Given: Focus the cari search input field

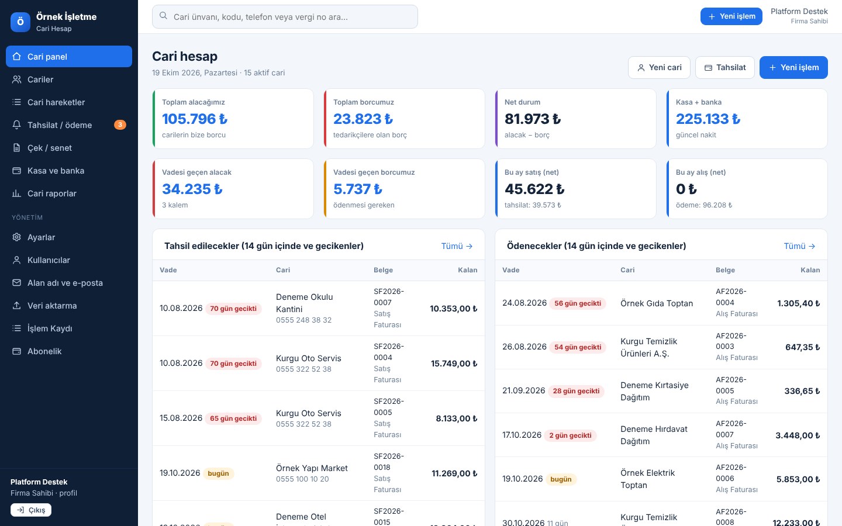Looking at the screenshot, I should pyautogui.click(x=285, y=16).
